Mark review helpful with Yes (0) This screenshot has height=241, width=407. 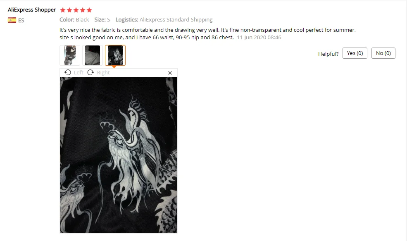coord(355,53)
